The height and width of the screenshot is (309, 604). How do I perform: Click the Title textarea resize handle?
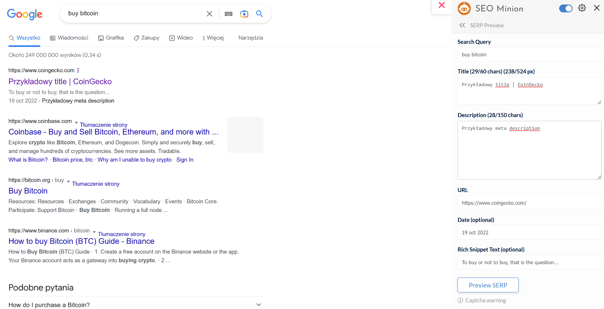click(599, 102)
